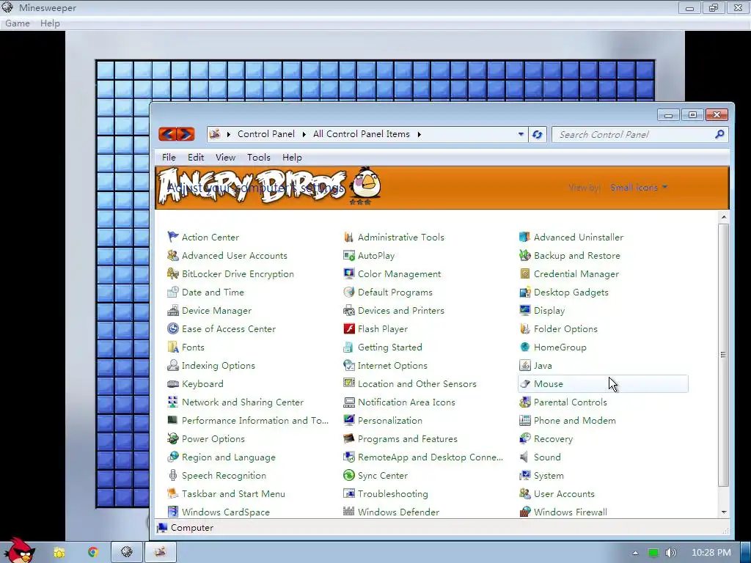Click the Search Control Panel field
Image resolution: width=751 pixels, height=563 pixels.
640,135
